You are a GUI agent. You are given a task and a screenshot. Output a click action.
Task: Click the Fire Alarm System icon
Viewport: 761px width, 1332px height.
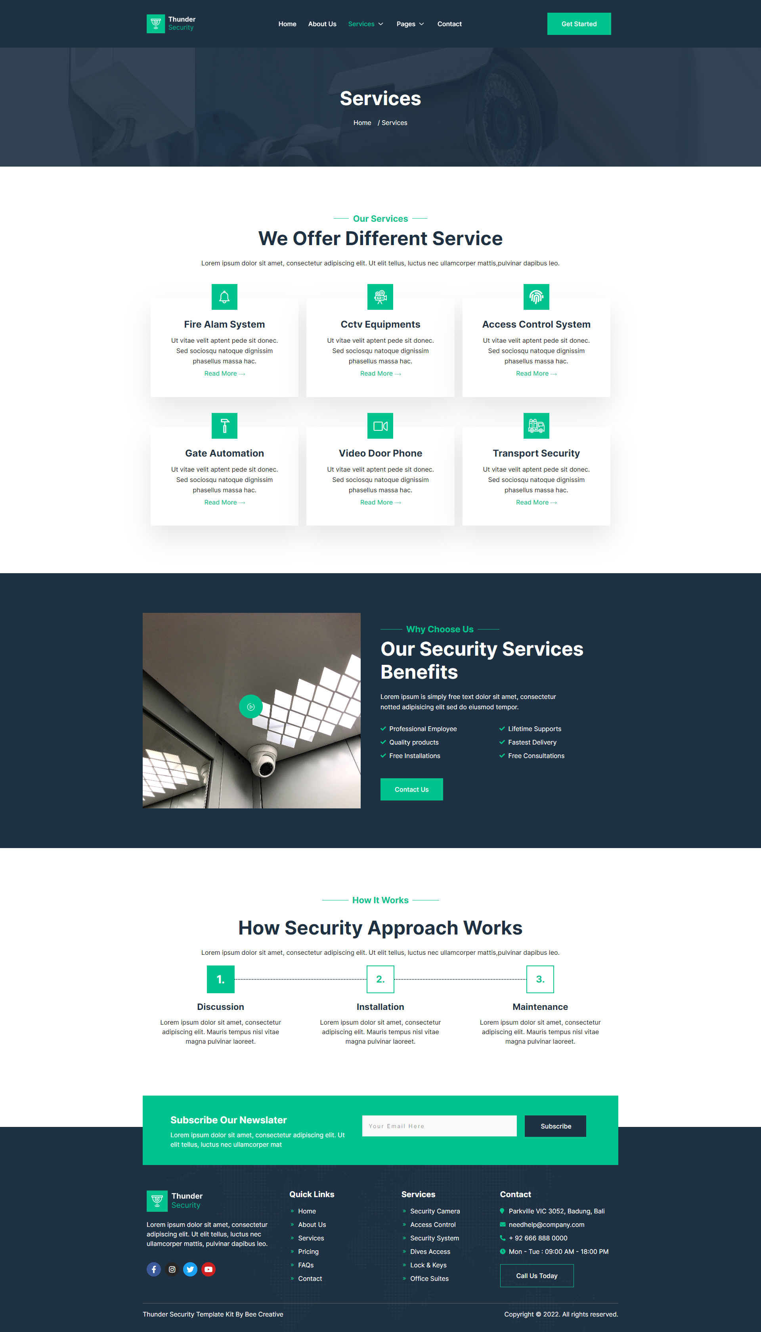(x=224, y=297)
